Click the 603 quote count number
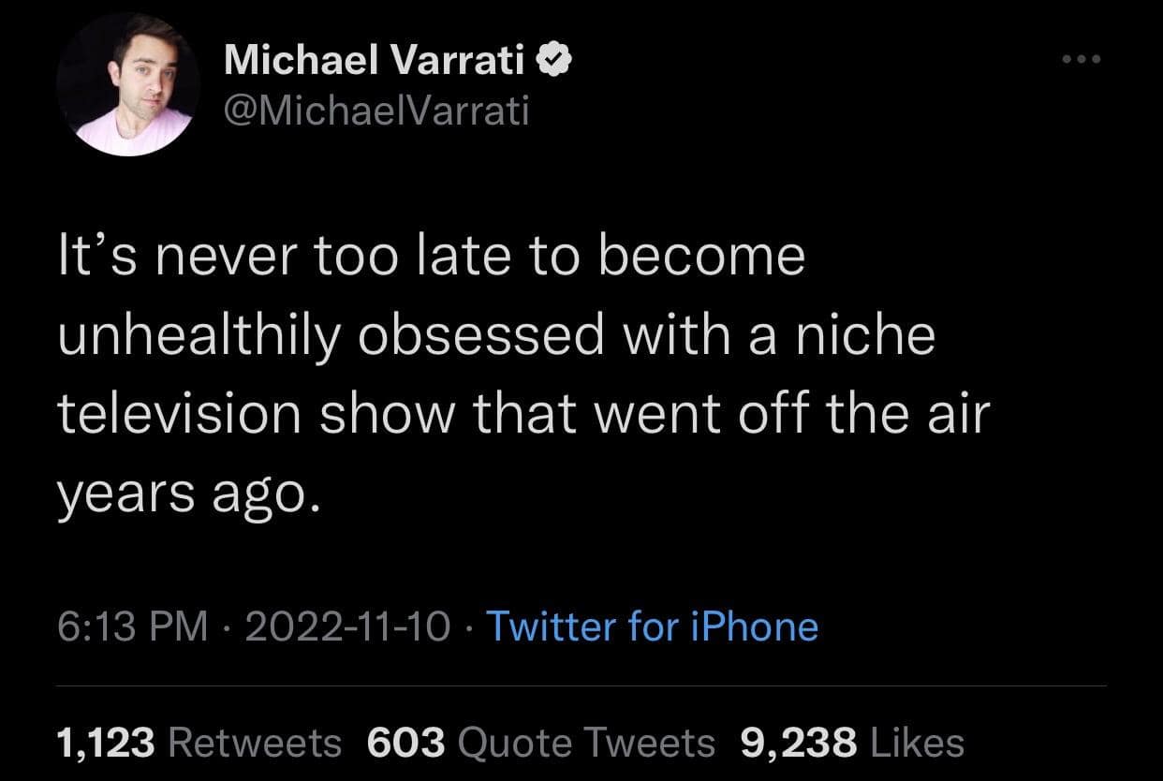 click(x=405, y=743)
